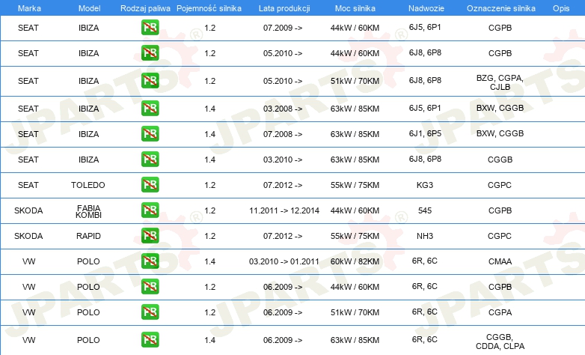Click the fuel icon in the POLO 44kW / 60KM row

pos(150,286)
